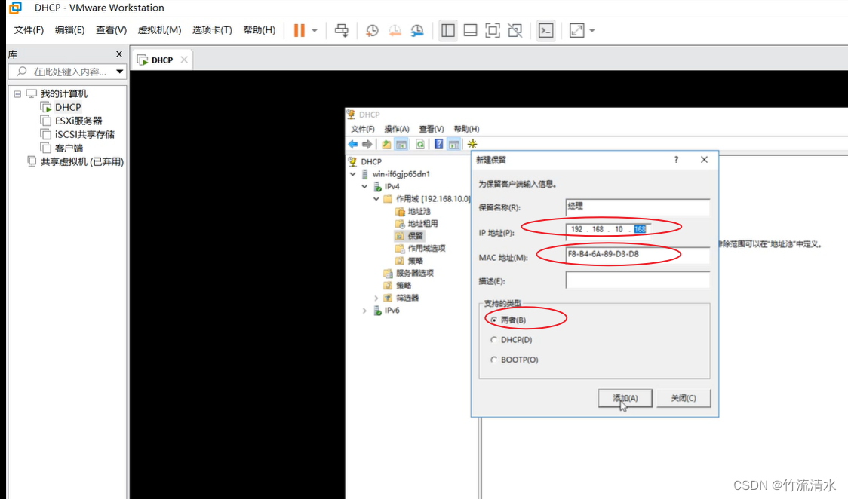
Task: Toggle show/hide action pane icon
Action: tap(453, 144)
